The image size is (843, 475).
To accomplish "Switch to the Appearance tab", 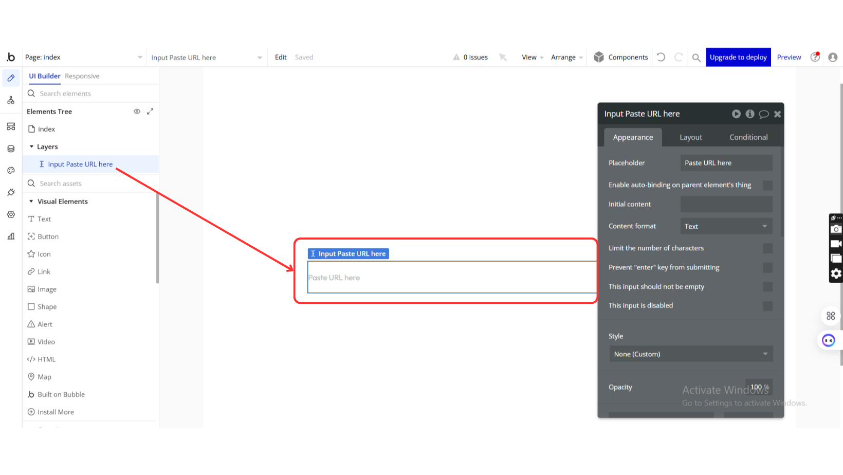I will [x=633, y=137].
